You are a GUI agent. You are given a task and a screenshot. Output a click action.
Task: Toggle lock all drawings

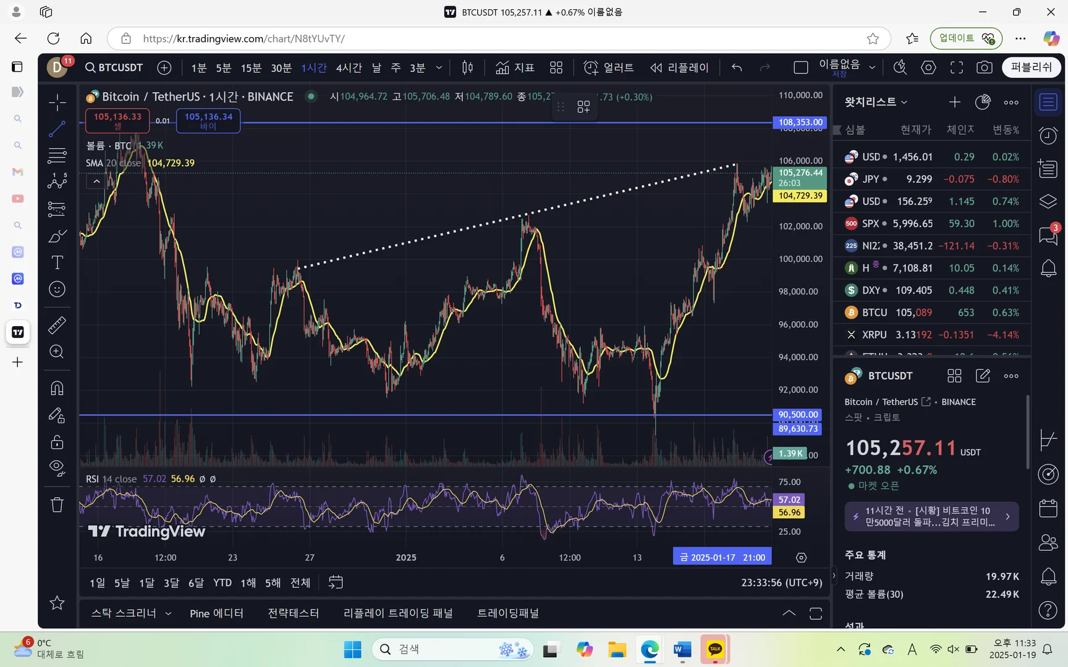[57, 442]
